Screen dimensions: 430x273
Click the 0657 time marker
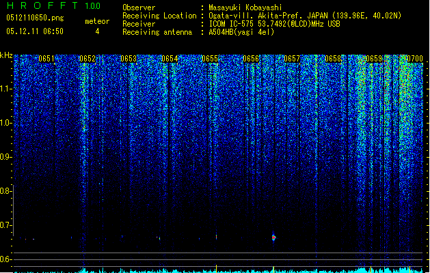pyautogui.click(x=292, y=59)
